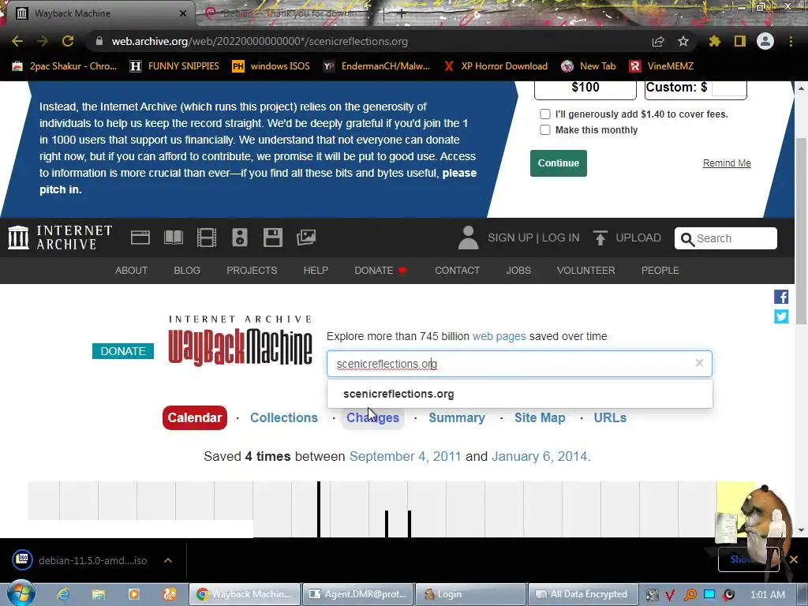Screen dimensions: 808x606
Task: Click the upload arrow icon
Action: click(600, 238)
